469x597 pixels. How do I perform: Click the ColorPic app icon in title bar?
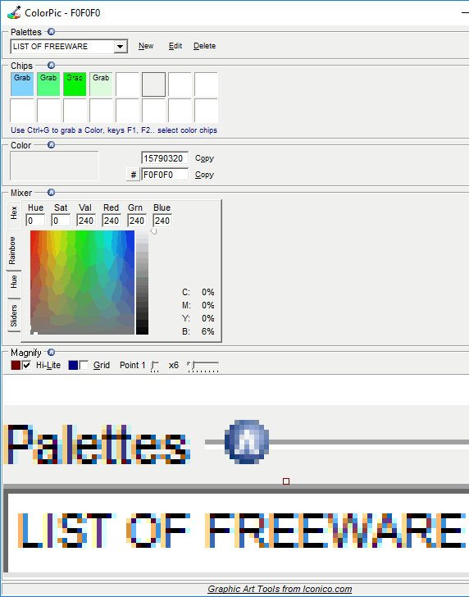(x=14, y=13)
